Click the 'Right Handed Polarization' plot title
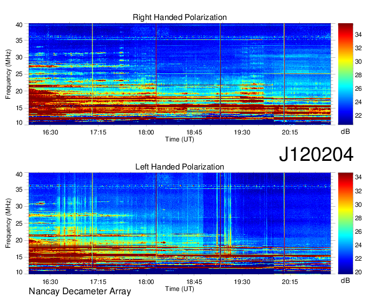 point(180,17)
